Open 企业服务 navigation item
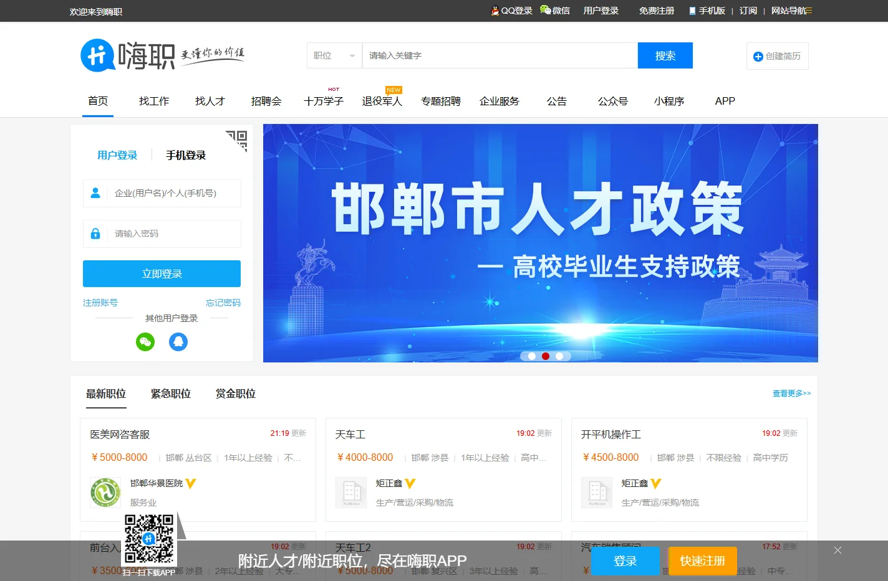 (499, 101)
